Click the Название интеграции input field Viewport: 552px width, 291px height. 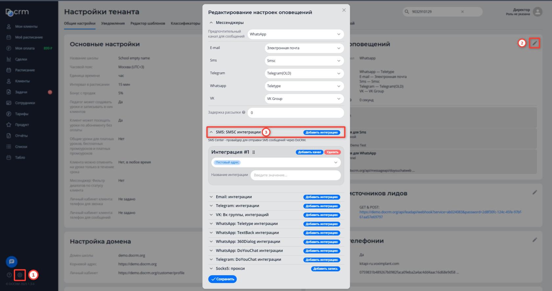tap(295, 175)
